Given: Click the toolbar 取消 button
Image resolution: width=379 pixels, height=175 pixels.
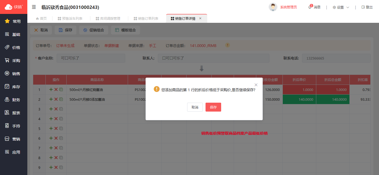Looking at the screenshot, I should 41,30.
